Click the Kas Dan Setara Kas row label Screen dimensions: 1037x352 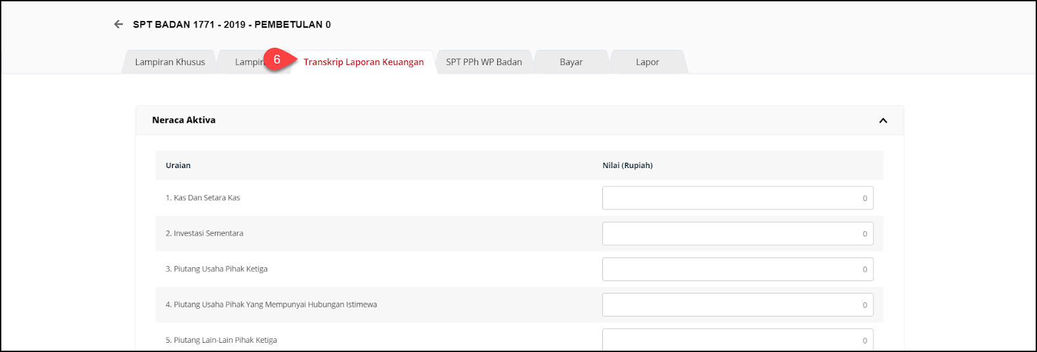click(x=203, y=198)
